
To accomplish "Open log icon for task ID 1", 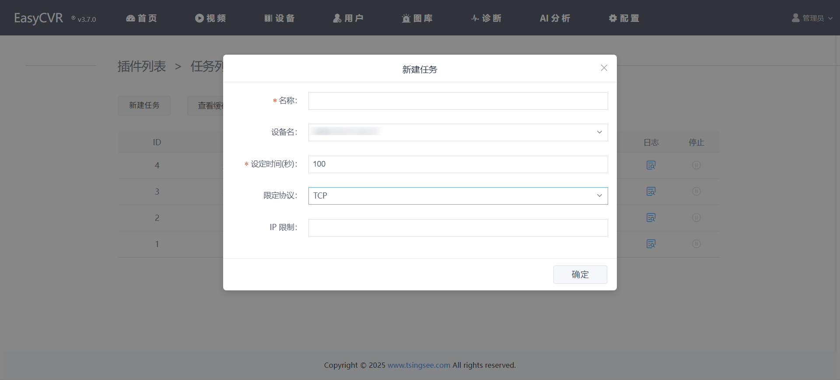I will coord(651,244).
